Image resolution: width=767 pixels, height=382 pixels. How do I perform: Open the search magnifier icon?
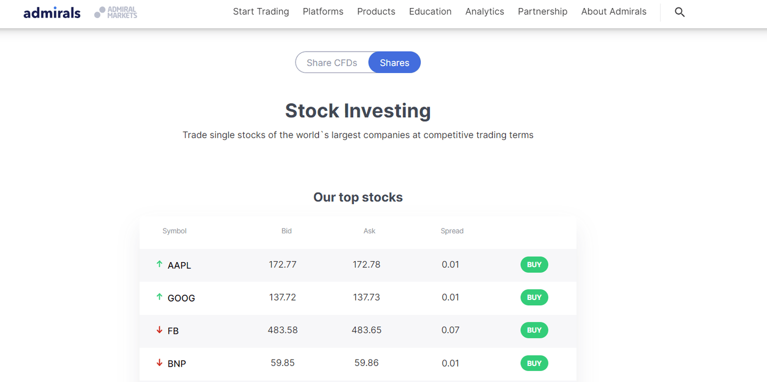coord(680,12)
